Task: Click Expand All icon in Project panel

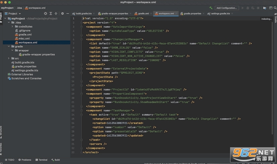Action: [x=51, y=14]
